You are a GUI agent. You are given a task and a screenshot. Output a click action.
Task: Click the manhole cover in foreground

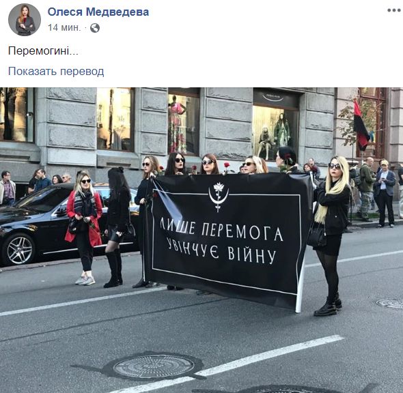click(x=154, y=366)
